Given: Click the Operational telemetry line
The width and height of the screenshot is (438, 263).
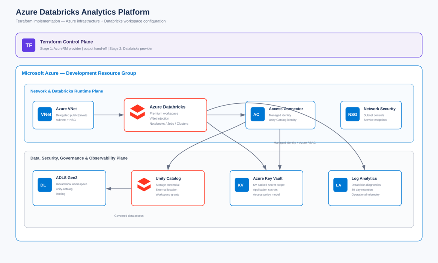Looking at the screenshot, I should pos(366,195).
